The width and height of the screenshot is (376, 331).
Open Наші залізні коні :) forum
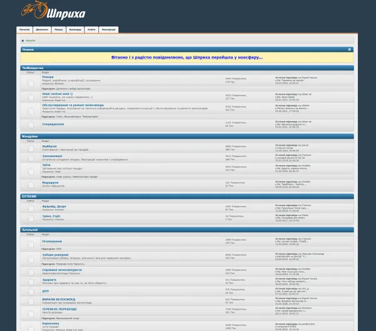pos(57,94)
